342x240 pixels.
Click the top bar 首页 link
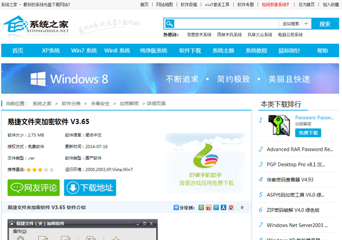[x=144, y=5]
